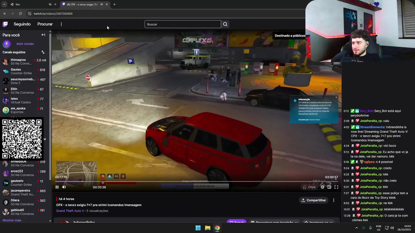This screenshot has width=415, height=233.
Task: Open File Explorer from taskbar
Action: 207,228
